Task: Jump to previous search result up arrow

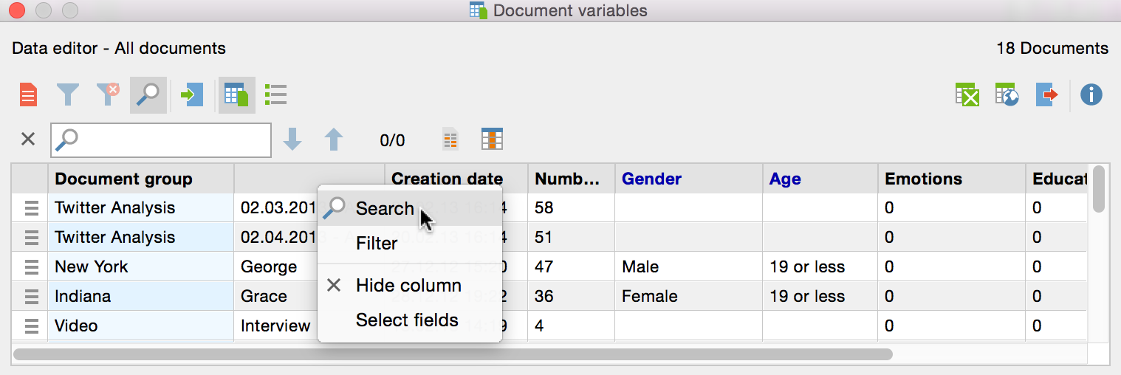Action: 334,140
